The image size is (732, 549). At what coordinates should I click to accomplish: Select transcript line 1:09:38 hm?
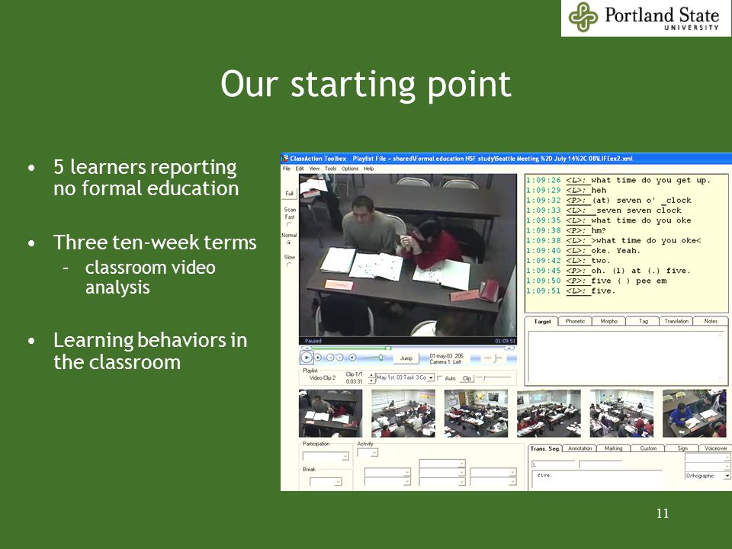566,230
